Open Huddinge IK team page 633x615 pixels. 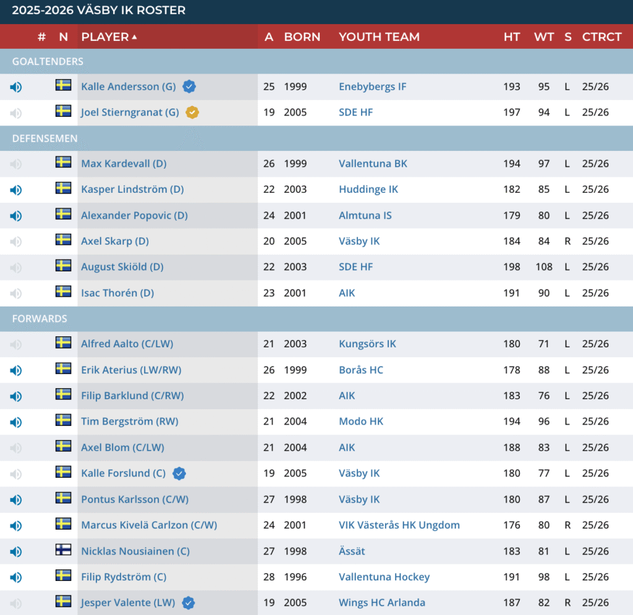coord(368,189)
